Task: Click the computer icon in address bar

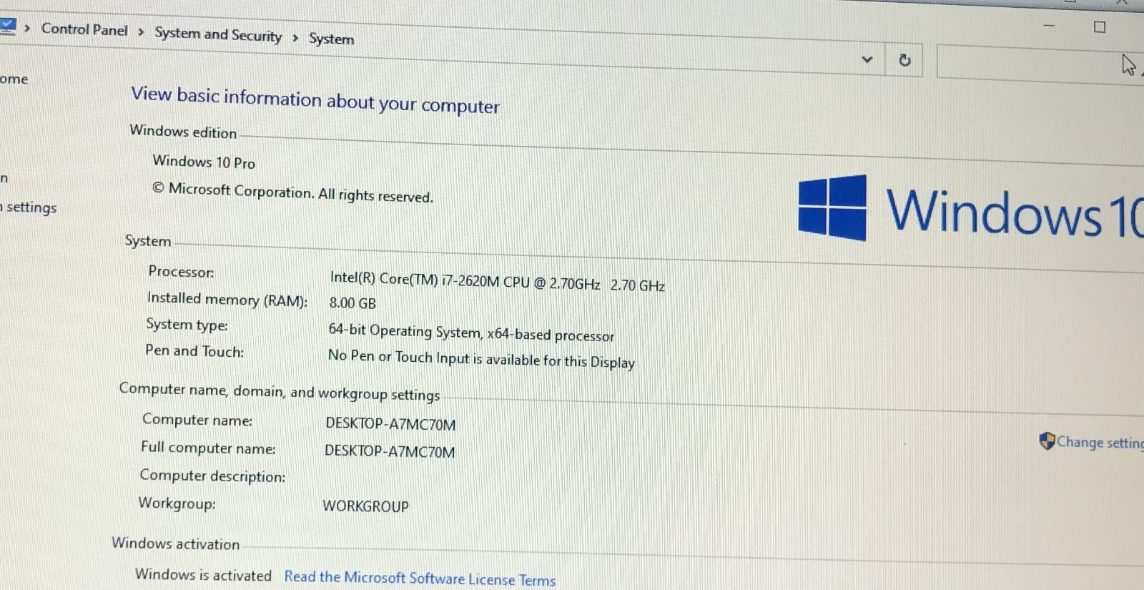Action: [x=7, y=26]
